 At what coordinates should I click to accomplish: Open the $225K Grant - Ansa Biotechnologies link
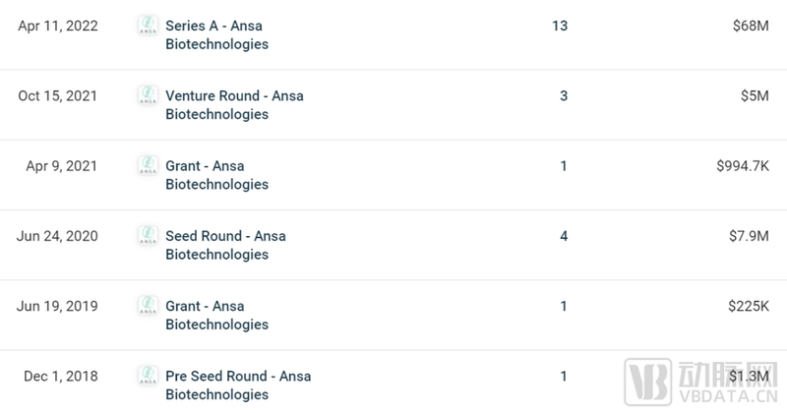(216, 315)
